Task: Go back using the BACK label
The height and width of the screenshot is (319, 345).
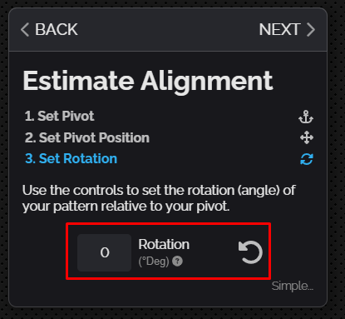Action: click(x=57, y=29)
